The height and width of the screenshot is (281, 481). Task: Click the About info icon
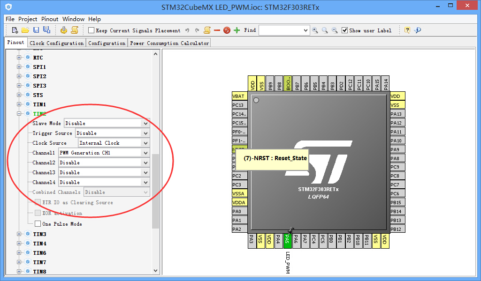tap(418, 30)
